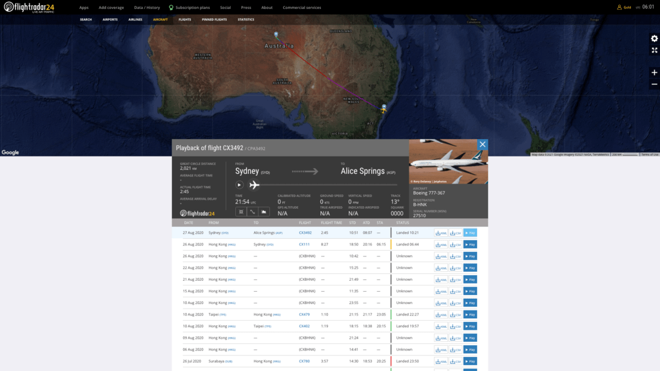Download KML for the 22 Aug 2020 flight

coord(441,268)
